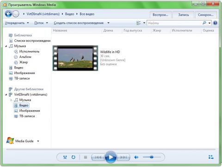Sort by the Жанр column header
This screenshot has height=167, width=222.
click(x=161, y=31)
